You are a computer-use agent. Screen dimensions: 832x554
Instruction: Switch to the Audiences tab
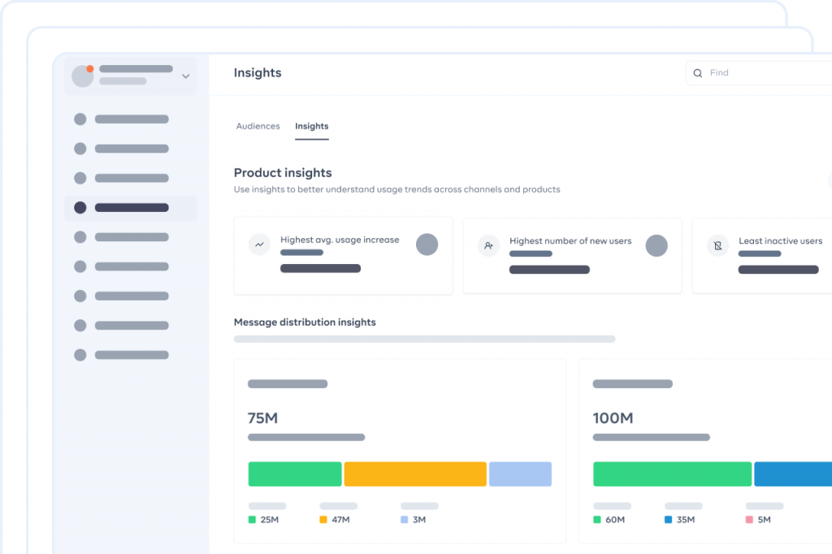point(258,126)
